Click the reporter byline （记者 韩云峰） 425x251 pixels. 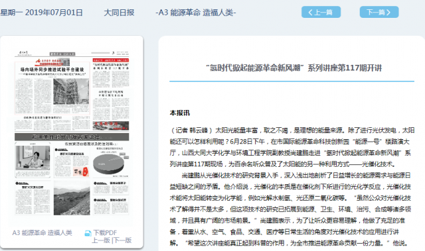pos(191,130)
